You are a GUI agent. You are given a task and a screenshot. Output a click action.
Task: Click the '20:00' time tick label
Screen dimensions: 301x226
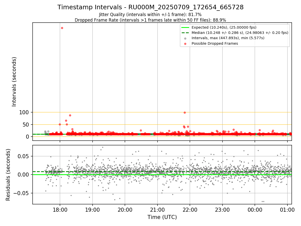point(125,209)
